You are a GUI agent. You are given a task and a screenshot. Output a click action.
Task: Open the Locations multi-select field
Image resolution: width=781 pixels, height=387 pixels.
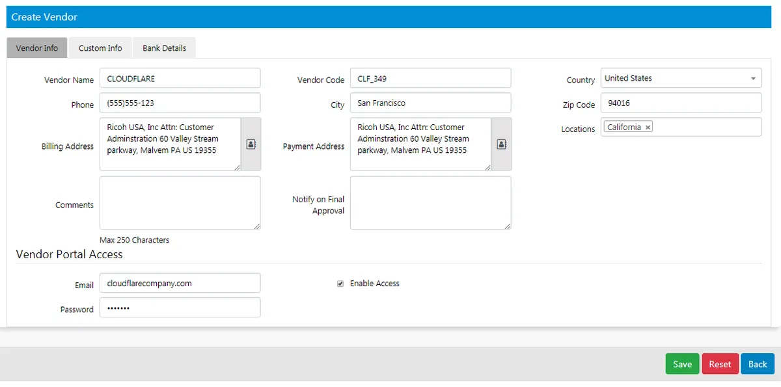[681, 127]
